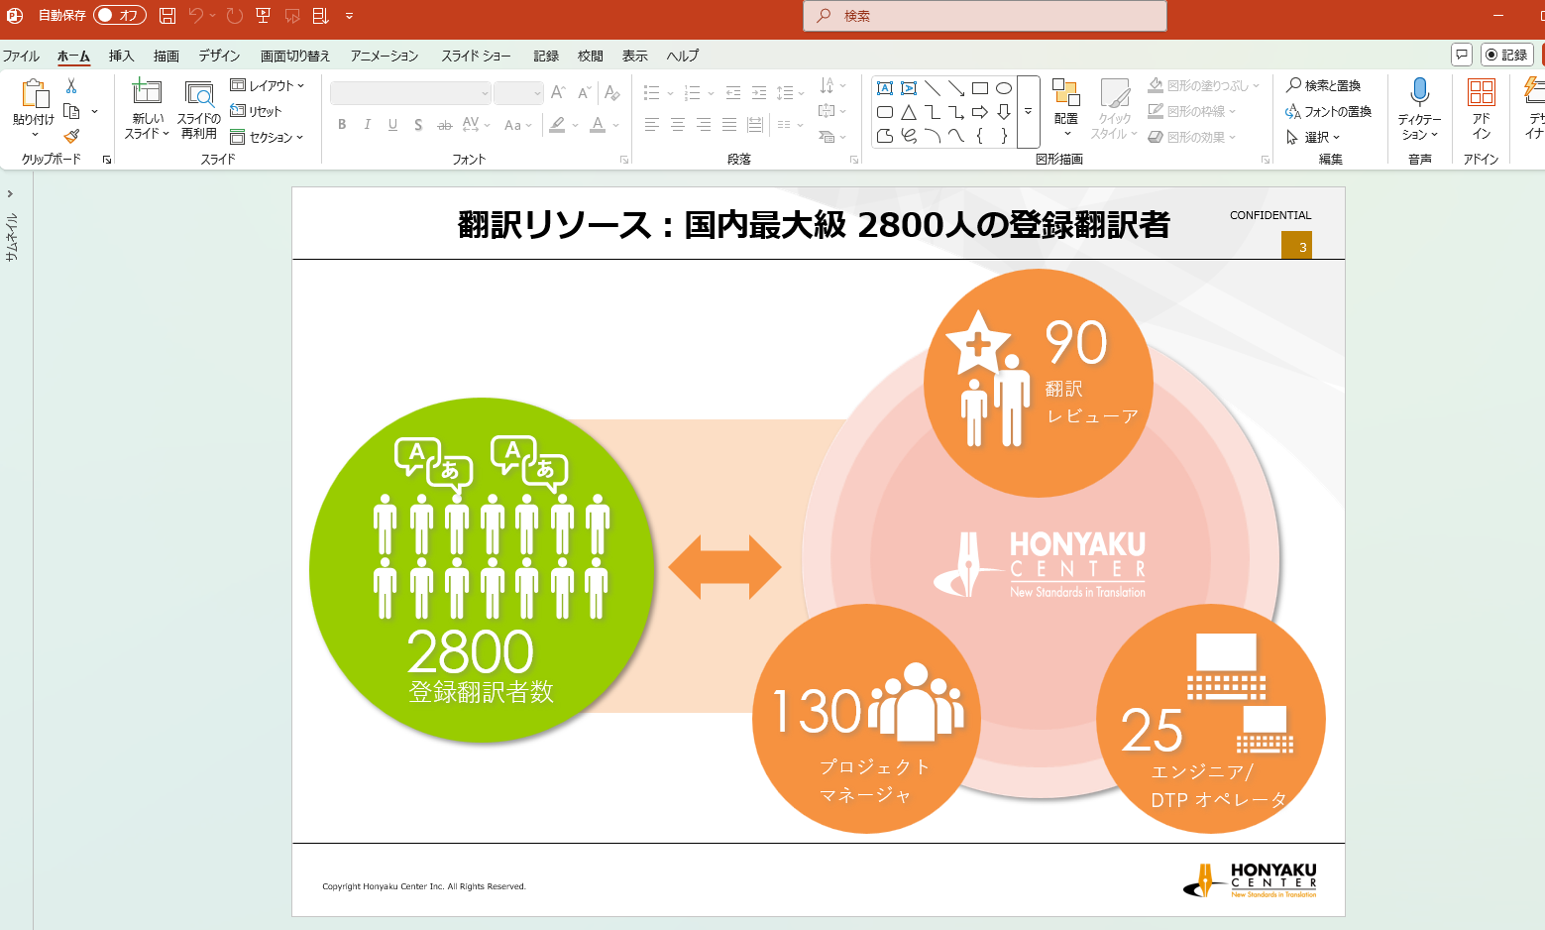Toggle justify text alignment

[x=729, y=124]
